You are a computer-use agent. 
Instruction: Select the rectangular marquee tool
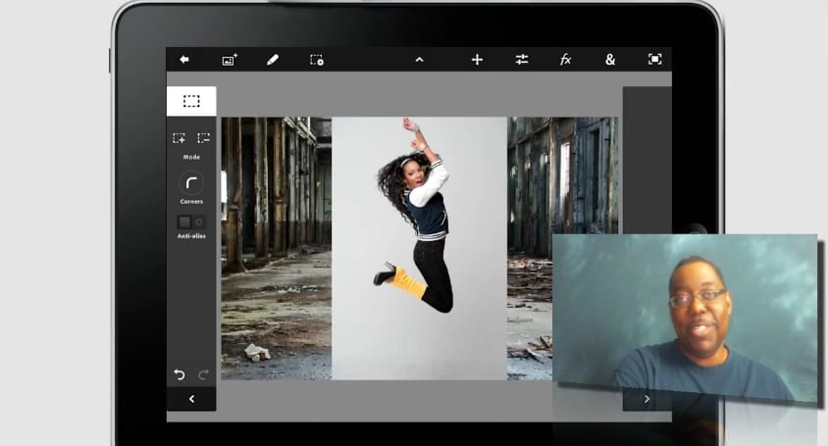coord(191,101)
